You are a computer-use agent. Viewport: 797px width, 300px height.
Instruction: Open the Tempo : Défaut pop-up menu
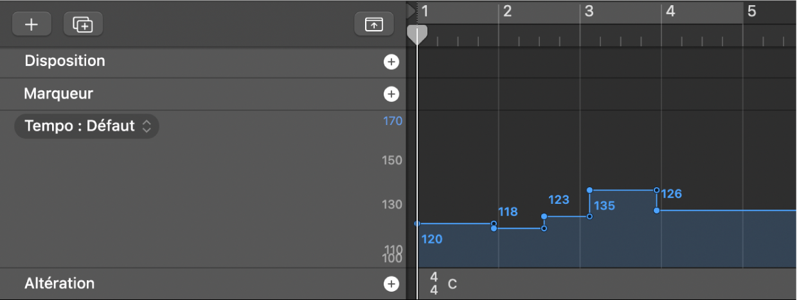(87, 126)
